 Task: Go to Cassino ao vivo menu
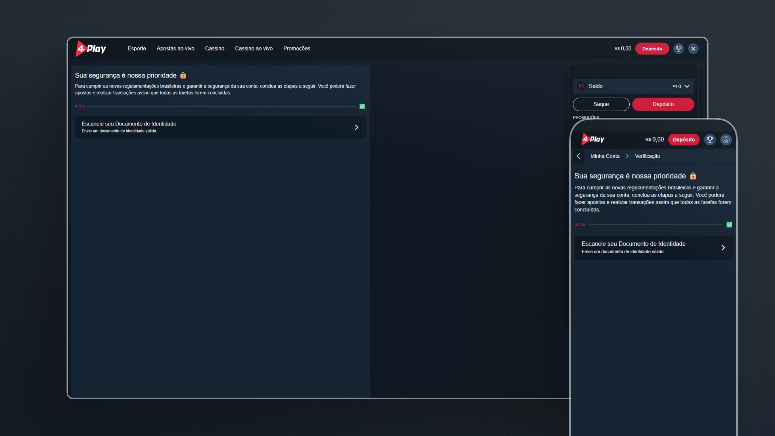[x=253, y=48]
